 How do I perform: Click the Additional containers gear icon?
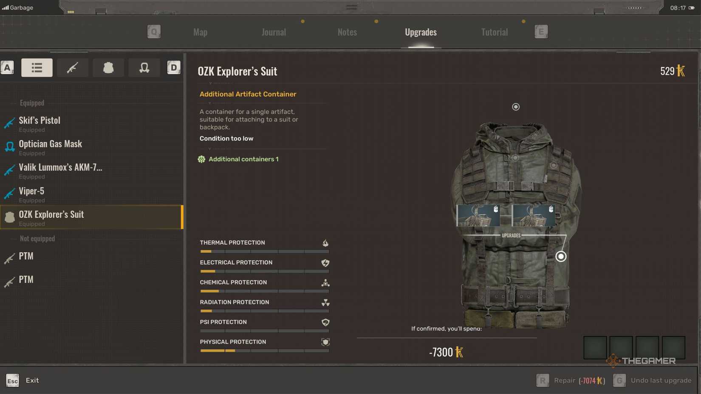(201, 159)
